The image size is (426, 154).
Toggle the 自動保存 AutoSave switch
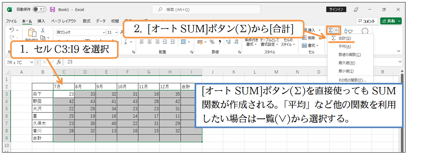click(40, 9)
